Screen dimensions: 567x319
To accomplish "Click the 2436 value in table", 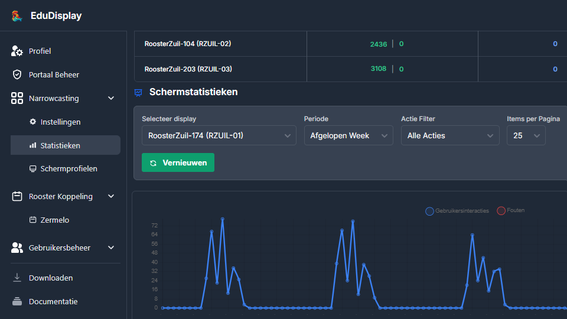I will 378,44.
